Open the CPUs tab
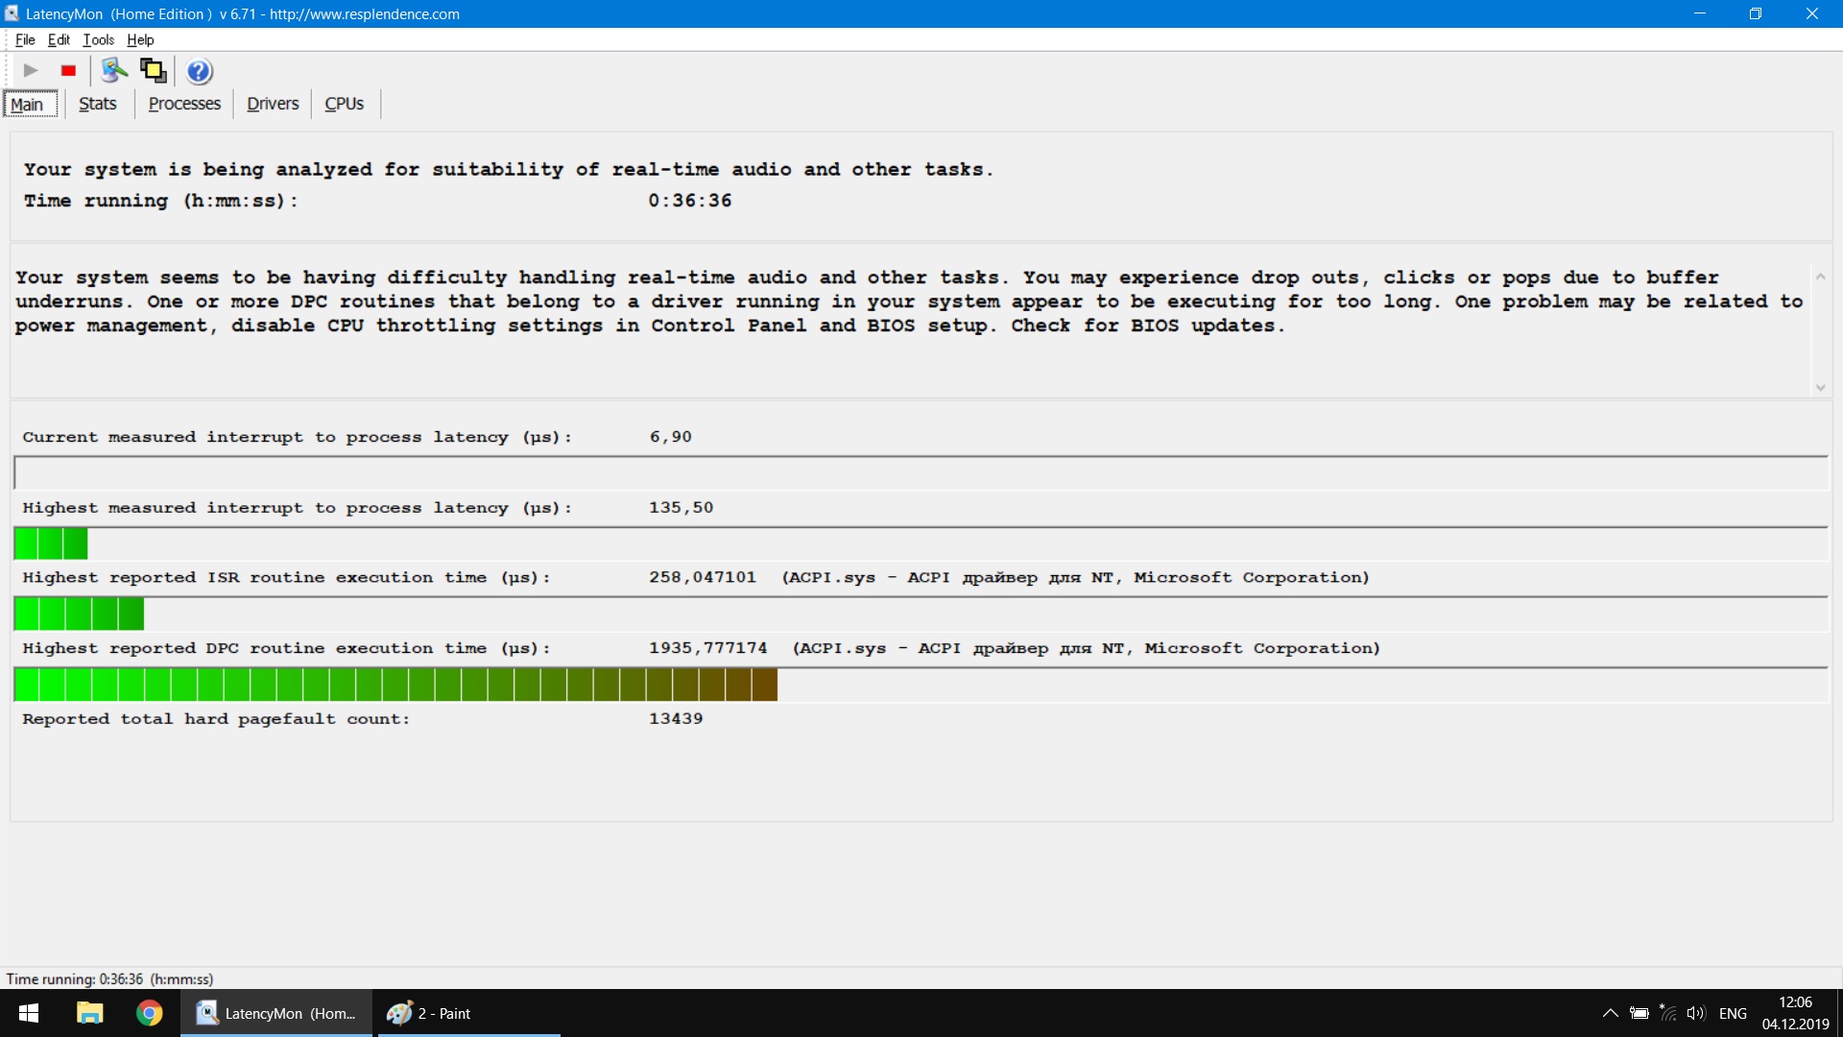Image resolution: width=1843 pixels, height=1037 pixels. [344, 104]
